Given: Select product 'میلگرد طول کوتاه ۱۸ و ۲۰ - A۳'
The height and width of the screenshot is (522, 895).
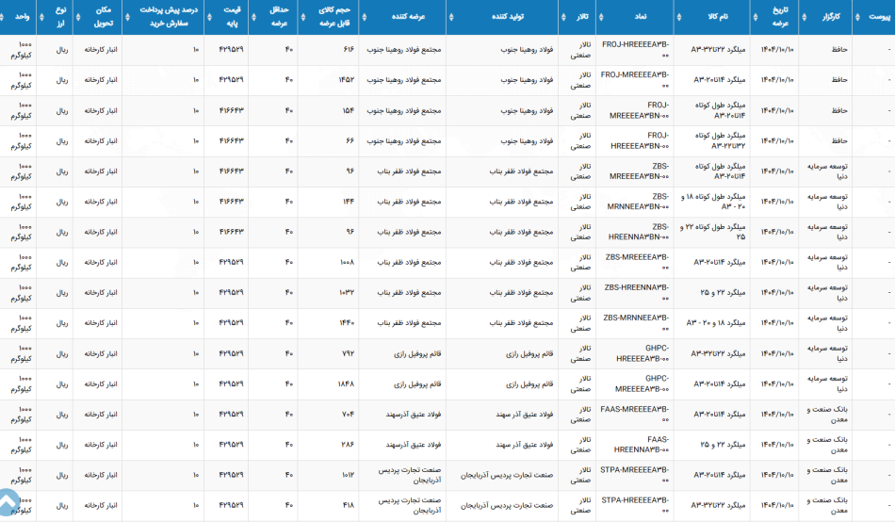Looking at the screenshot, I should click(x=713, y=202).
